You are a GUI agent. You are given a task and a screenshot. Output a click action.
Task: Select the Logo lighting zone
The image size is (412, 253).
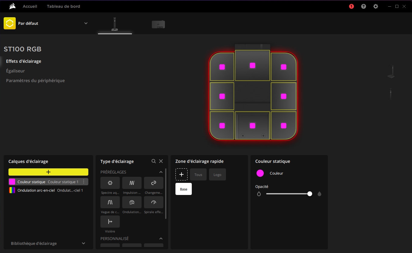[x=217, y=174]
